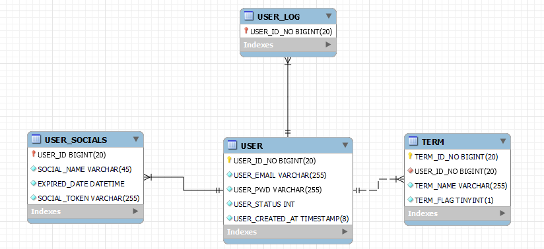Click the yellow key icon beside TERM_ID_NO

[411, 156]
